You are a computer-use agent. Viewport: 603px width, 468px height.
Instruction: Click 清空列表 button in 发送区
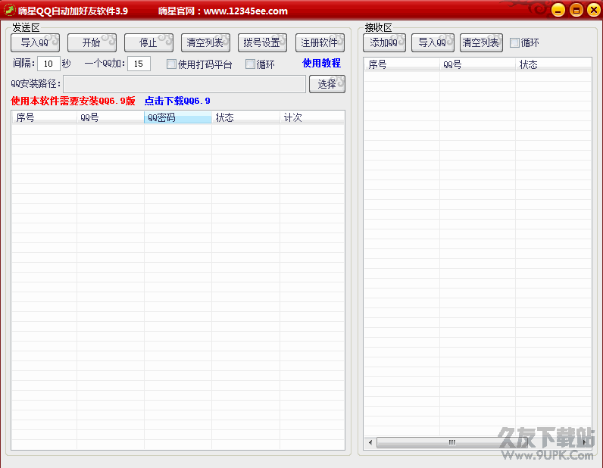206,42
